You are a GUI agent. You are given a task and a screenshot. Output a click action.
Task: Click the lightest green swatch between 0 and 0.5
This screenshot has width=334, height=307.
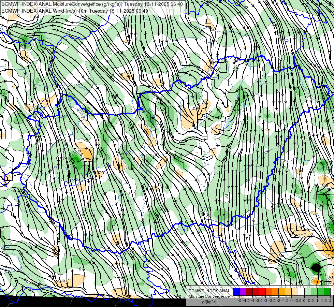[x=308, y=292]
